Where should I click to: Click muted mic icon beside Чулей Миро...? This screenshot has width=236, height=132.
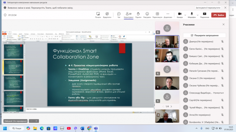pos(222,107)
